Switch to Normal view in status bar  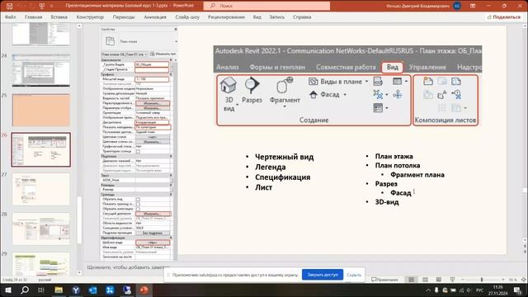coord(411,280)
